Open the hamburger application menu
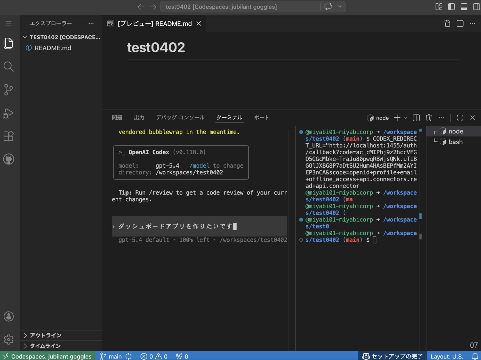This screenshot has height=360, width=481. pyautogui.click(x=9, y=23)
